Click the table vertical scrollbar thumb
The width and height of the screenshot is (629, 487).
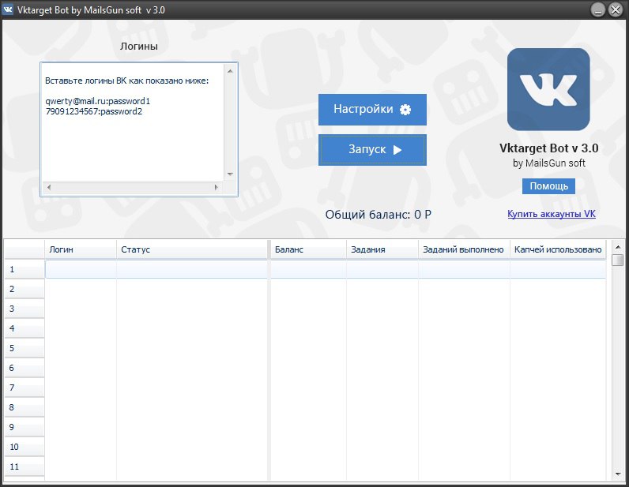click(x=618, y=260)
